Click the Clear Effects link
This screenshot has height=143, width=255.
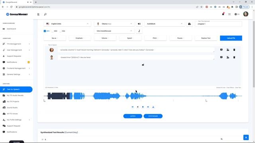coord(230,87)
